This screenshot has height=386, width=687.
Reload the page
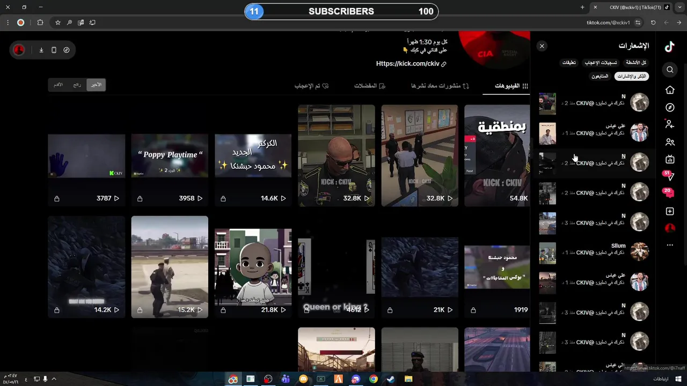click(653, 23)
